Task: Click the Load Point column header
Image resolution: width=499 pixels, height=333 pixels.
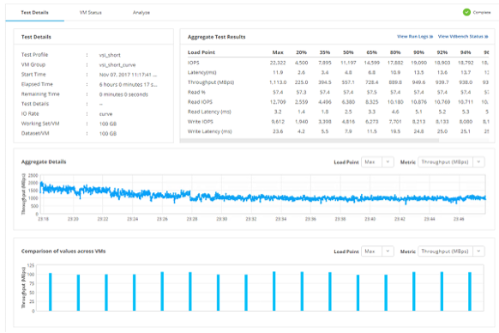Action: coord(201,52)
